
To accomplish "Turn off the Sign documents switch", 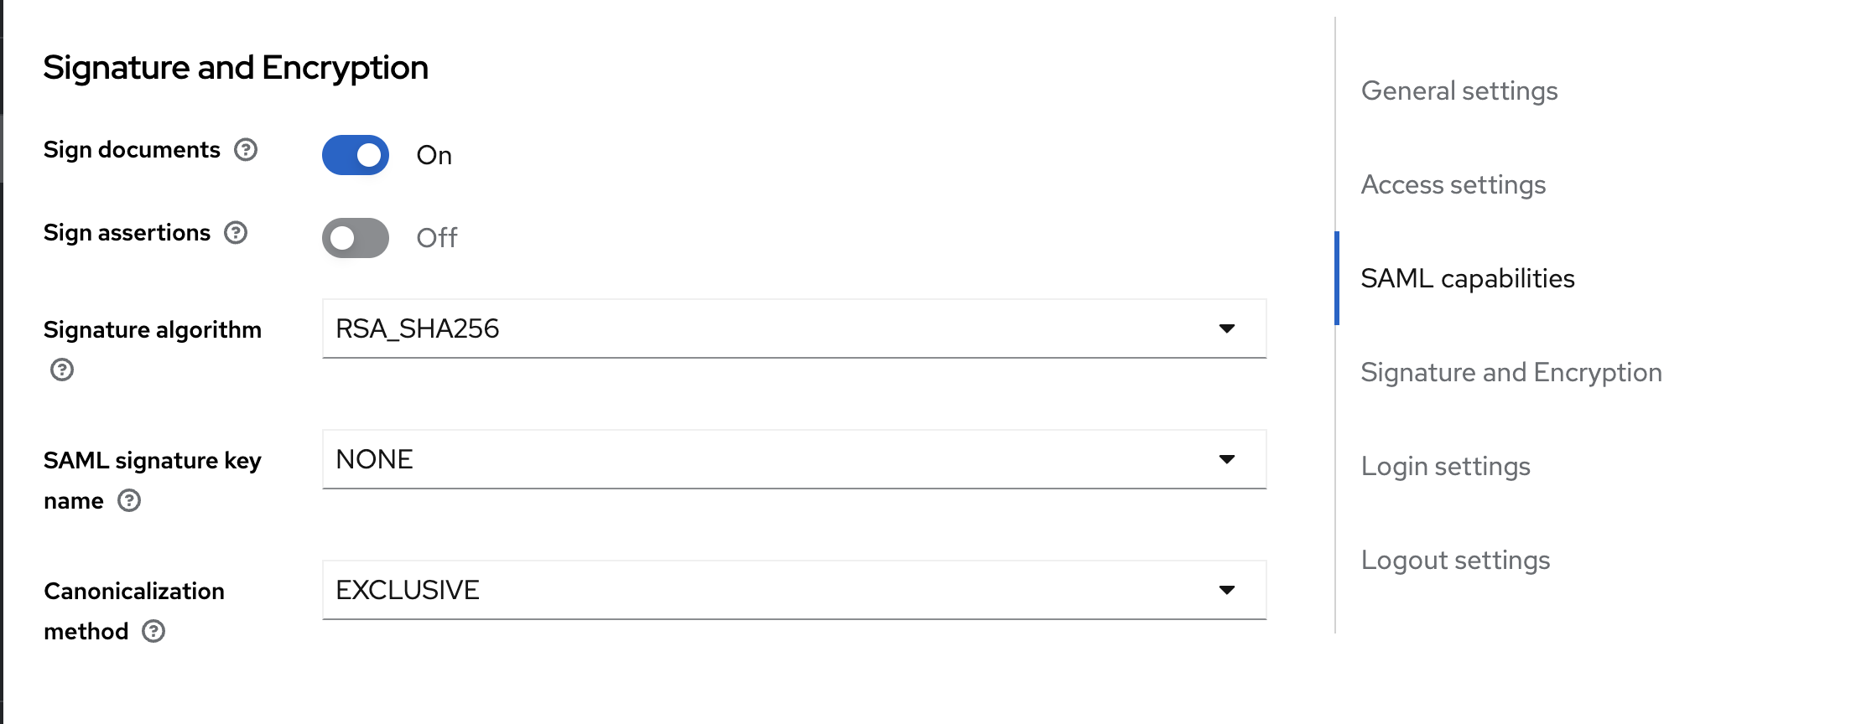I will (356, 155).
